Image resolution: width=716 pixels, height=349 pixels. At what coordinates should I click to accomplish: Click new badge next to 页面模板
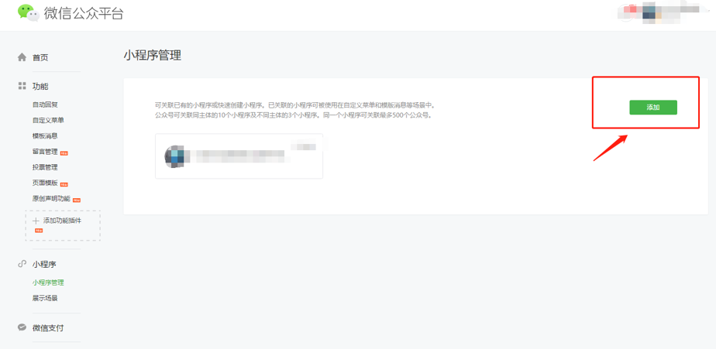click(64, 184)
